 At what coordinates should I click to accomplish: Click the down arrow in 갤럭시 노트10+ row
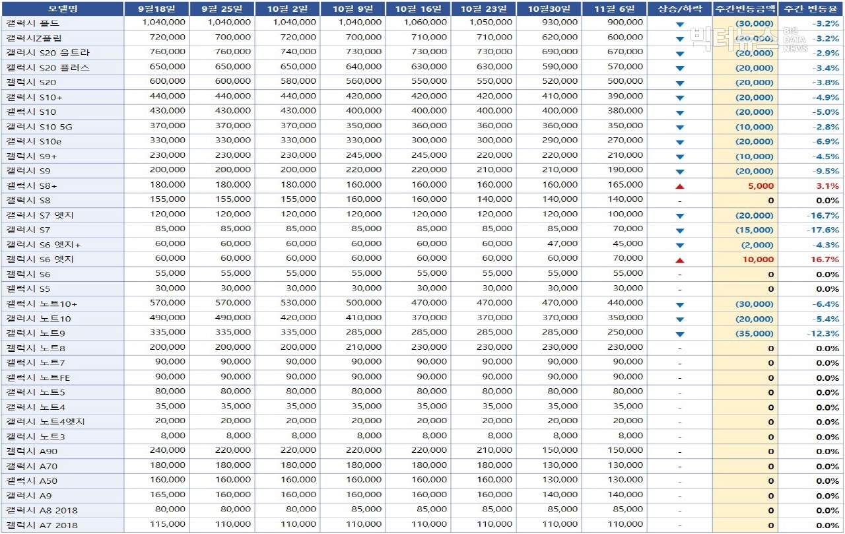pyautogui.click(x=680, y=305)
